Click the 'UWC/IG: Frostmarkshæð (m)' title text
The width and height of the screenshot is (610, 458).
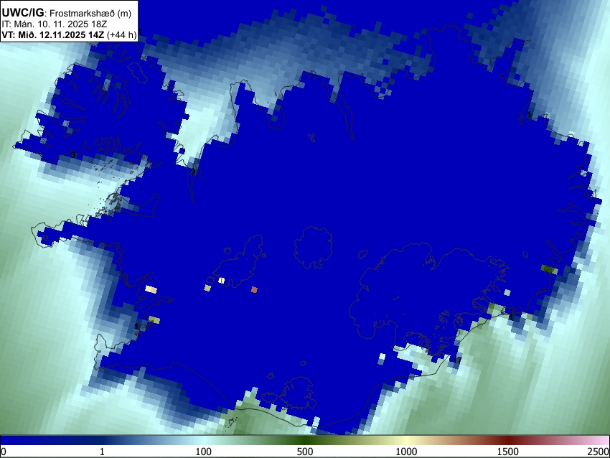[67, 13]
